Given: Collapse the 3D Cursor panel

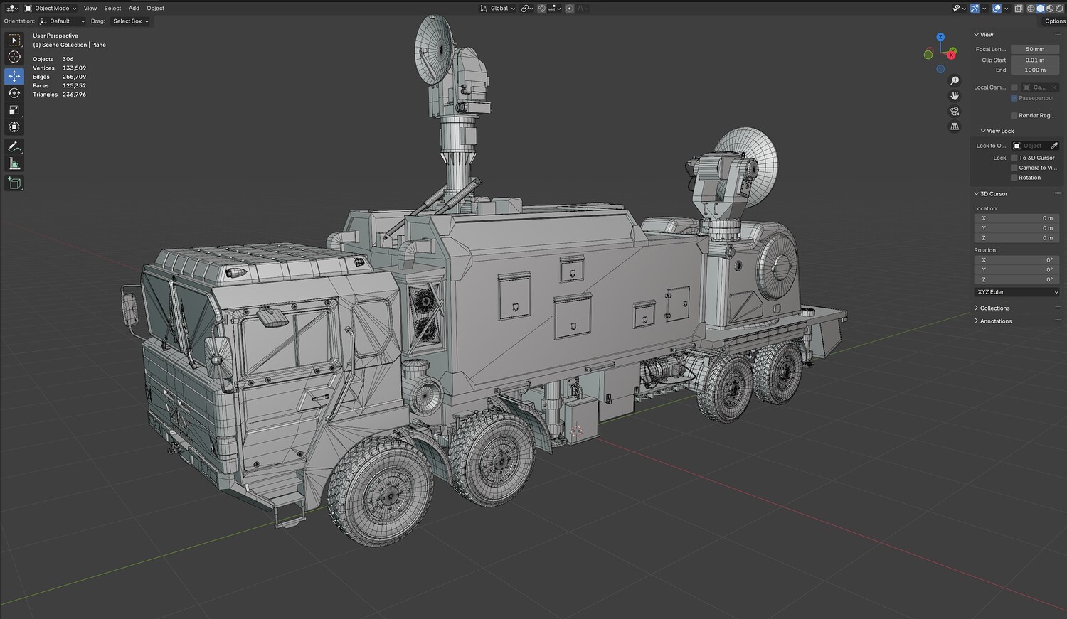Looking at the screenshot, I should (992, 194).
